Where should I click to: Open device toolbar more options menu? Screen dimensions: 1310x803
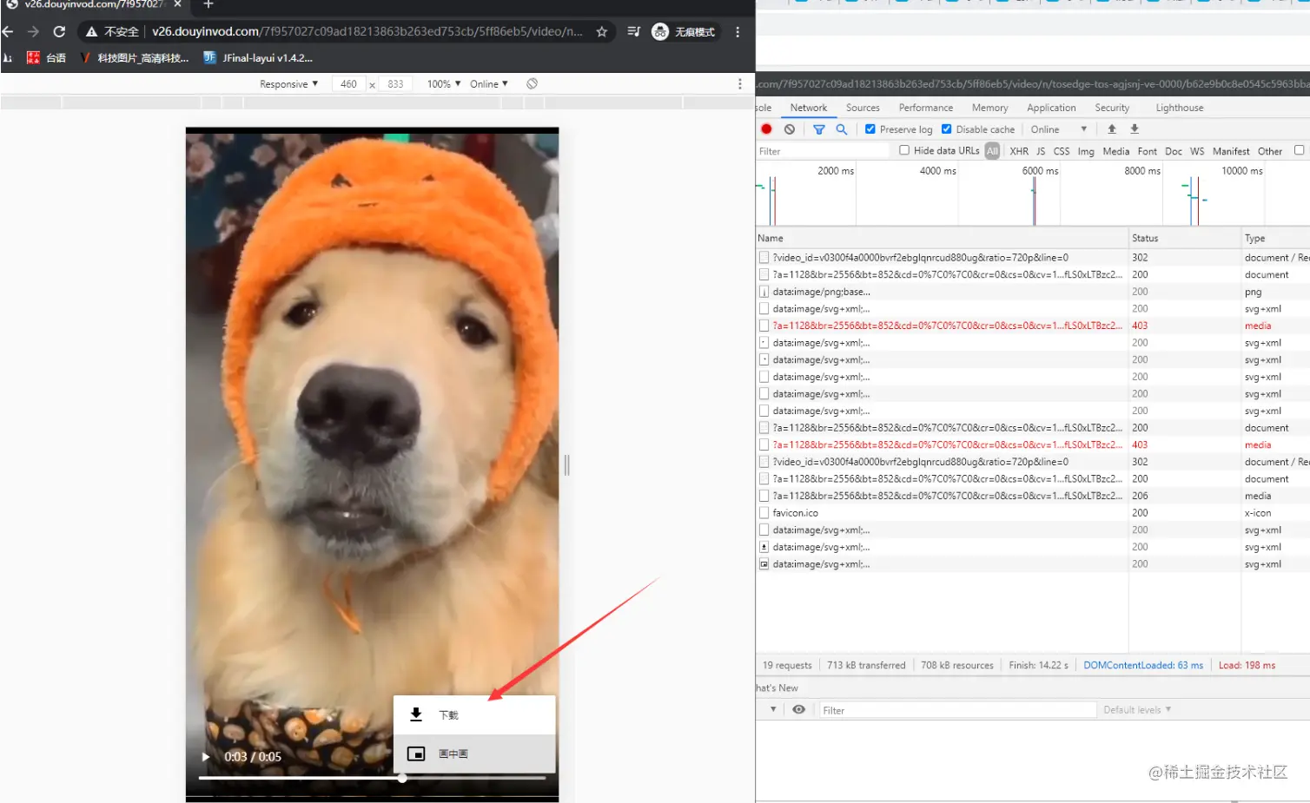click(x=740, y=83)
